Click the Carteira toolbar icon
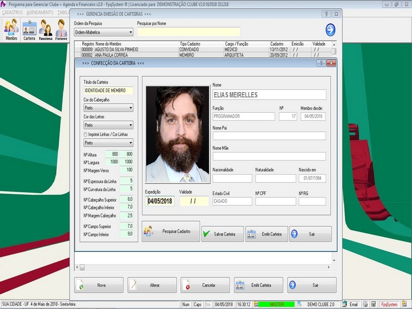Viewport: 412px width, 309px height. point(29,29)
